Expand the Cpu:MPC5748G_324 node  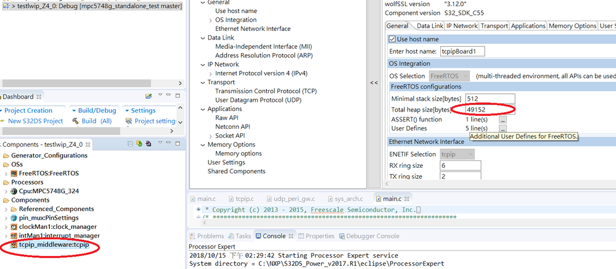(x=6, y=191)
